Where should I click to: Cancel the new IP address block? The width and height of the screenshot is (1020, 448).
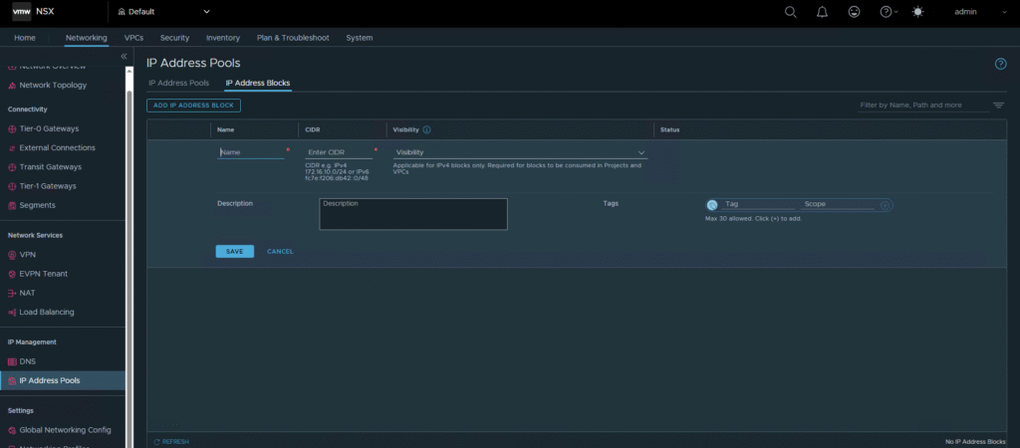pos(280,251)
